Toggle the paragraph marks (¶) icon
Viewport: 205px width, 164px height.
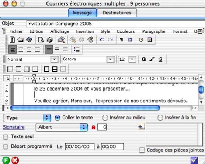pos(122,40)
